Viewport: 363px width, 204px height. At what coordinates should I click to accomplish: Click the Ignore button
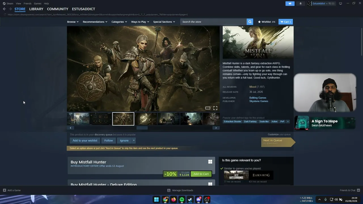click(x=124, y=141)
